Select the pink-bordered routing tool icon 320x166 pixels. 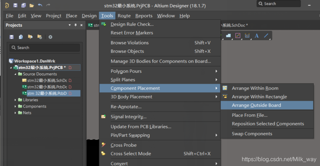(x=238, y=36)
